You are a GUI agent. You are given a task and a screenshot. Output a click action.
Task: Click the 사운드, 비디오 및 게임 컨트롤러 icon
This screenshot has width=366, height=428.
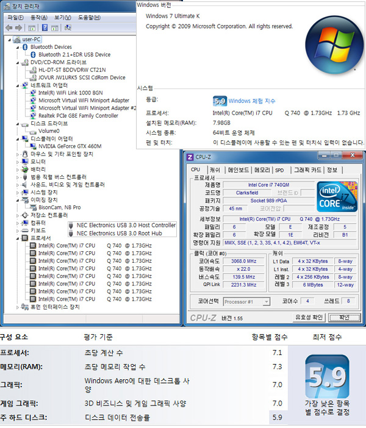pos(25,185)
